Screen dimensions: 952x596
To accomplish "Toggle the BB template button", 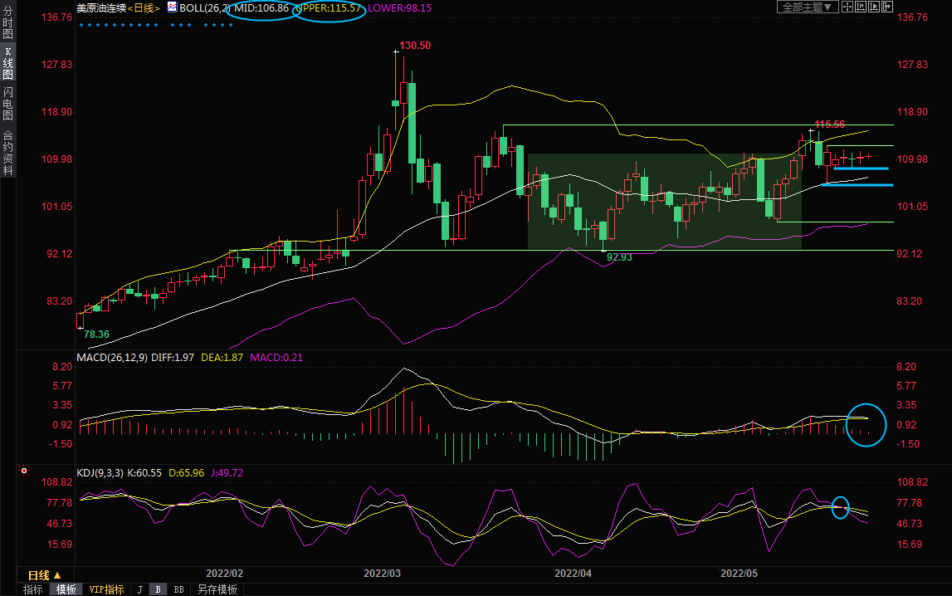I will [178, 589].
